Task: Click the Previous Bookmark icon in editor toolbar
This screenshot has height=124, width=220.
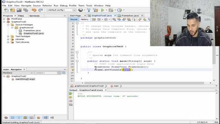Action: pyautogui.click(x=140, y=19)
